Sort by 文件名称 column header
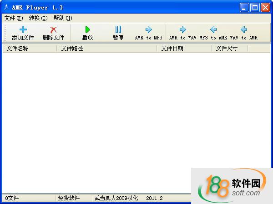This screenshot has width=273, height=204. tap(30, 48)
